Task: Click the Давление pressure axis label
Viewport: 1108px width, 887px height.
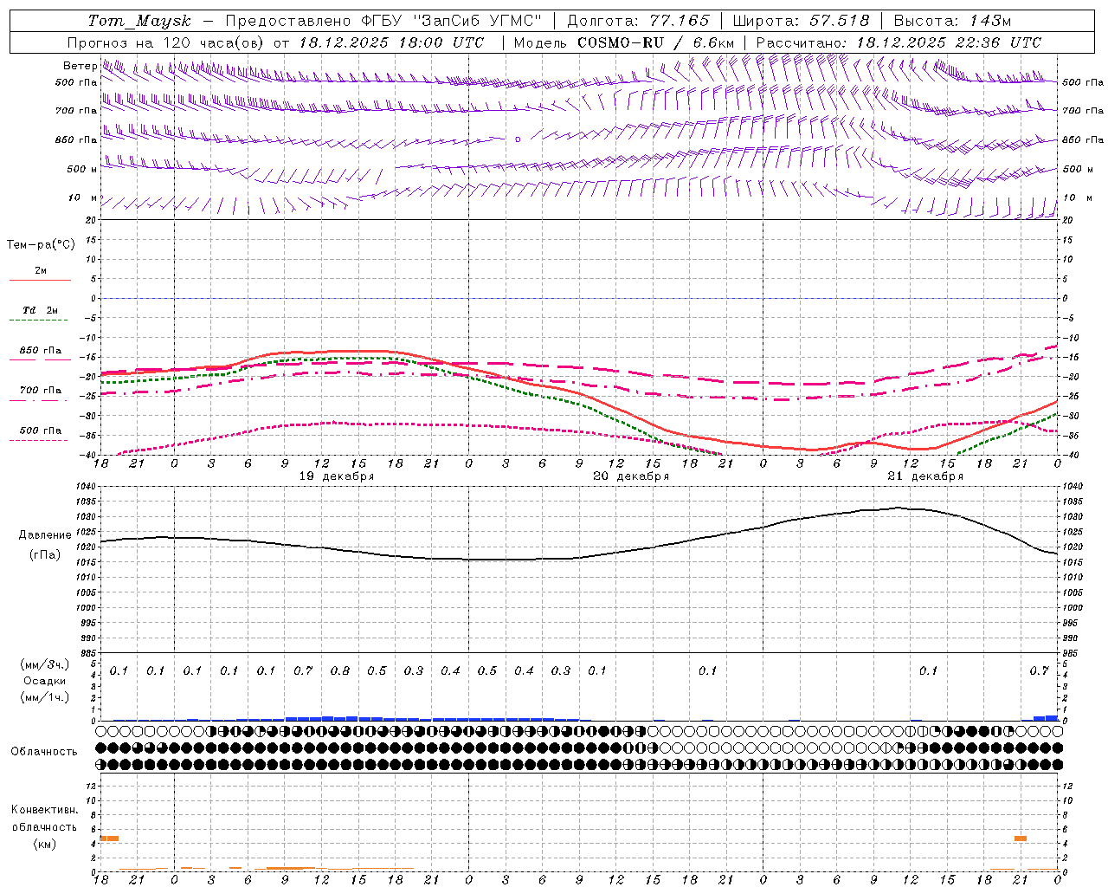Action: 43,535
